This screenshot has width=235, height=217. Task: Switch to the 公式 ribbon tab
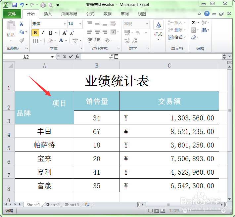pyautogui.click(x=90, y=14)
